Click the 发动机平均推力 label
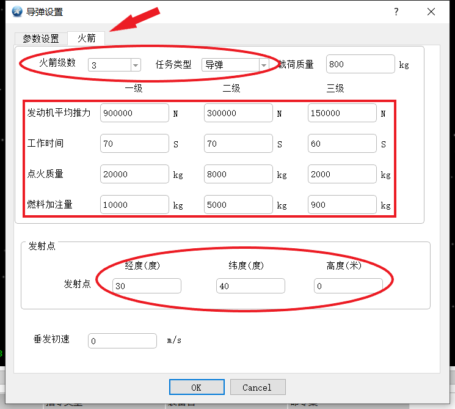Screen dimensions: 455x409 coord(59,112)
